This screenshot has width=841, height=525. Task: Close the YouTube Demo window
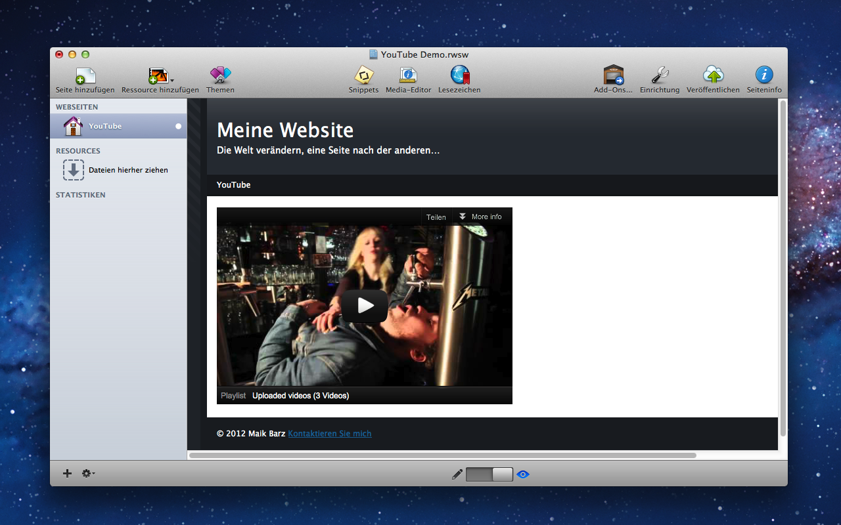pos(59,54)
